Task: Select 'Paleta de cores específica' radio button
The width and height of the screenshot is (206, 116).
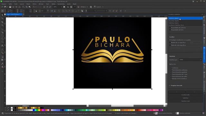Action: tap(170, 45)
